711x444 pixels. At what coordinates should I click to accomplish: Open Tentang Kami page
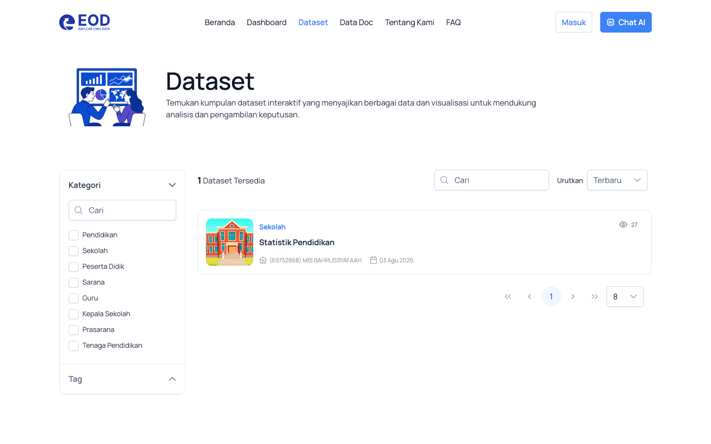click(410, 22)
